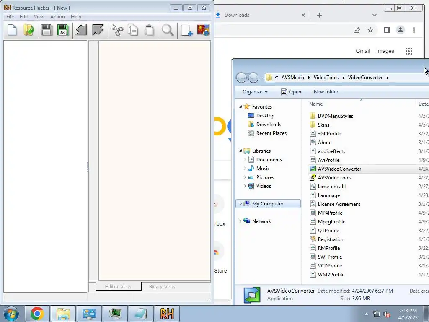Open the Chrome three-dot menu
This screenshot has height=322, width=429.
pos(414,30)
